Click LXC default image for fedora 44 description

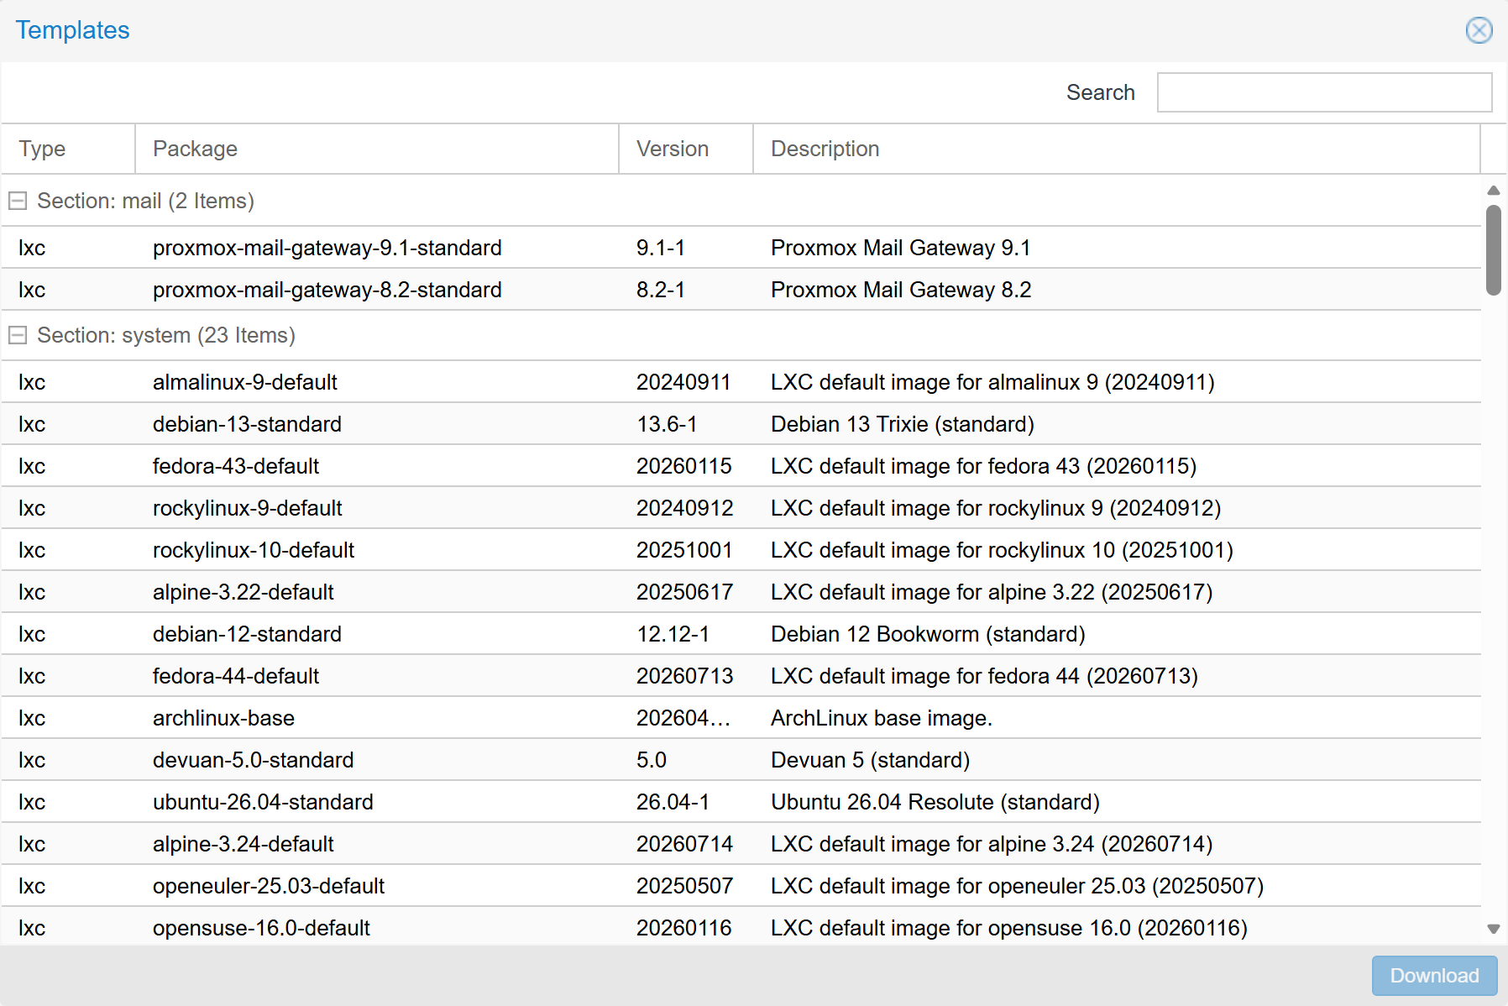(x=984, y=676)
